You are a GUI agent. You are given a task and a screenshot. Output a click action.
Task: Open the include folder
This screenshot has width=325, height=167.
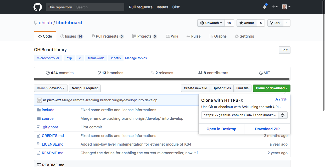(48, 110)
